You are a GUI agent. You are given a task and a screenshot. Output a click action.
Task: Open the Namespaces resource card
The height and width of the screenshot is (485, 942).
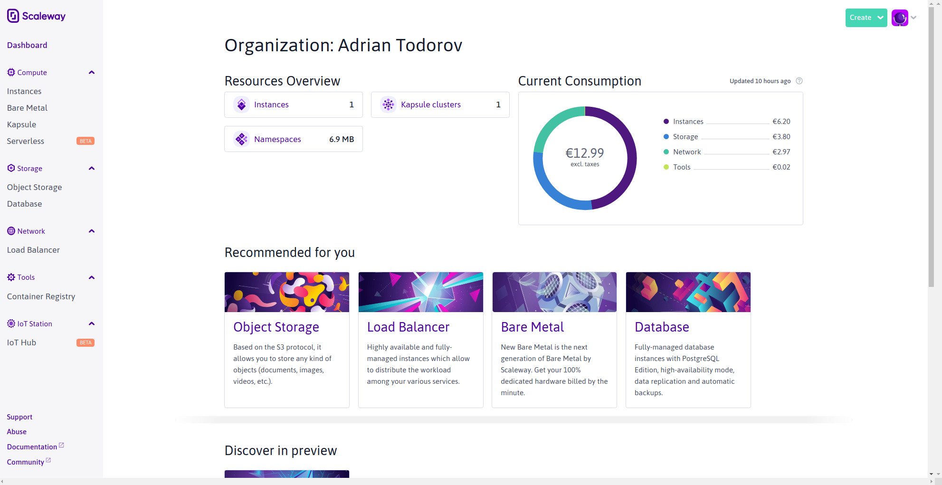(x=294, y=139)
